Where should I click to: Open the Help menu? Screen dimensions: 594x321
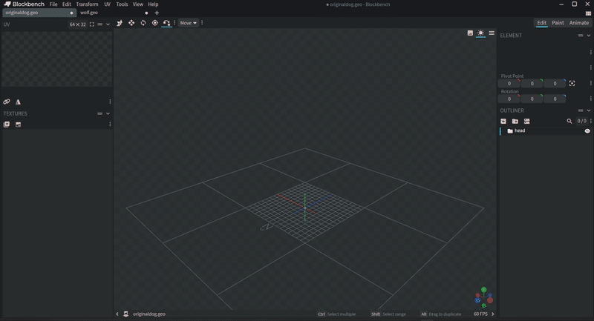coord(153,4)
